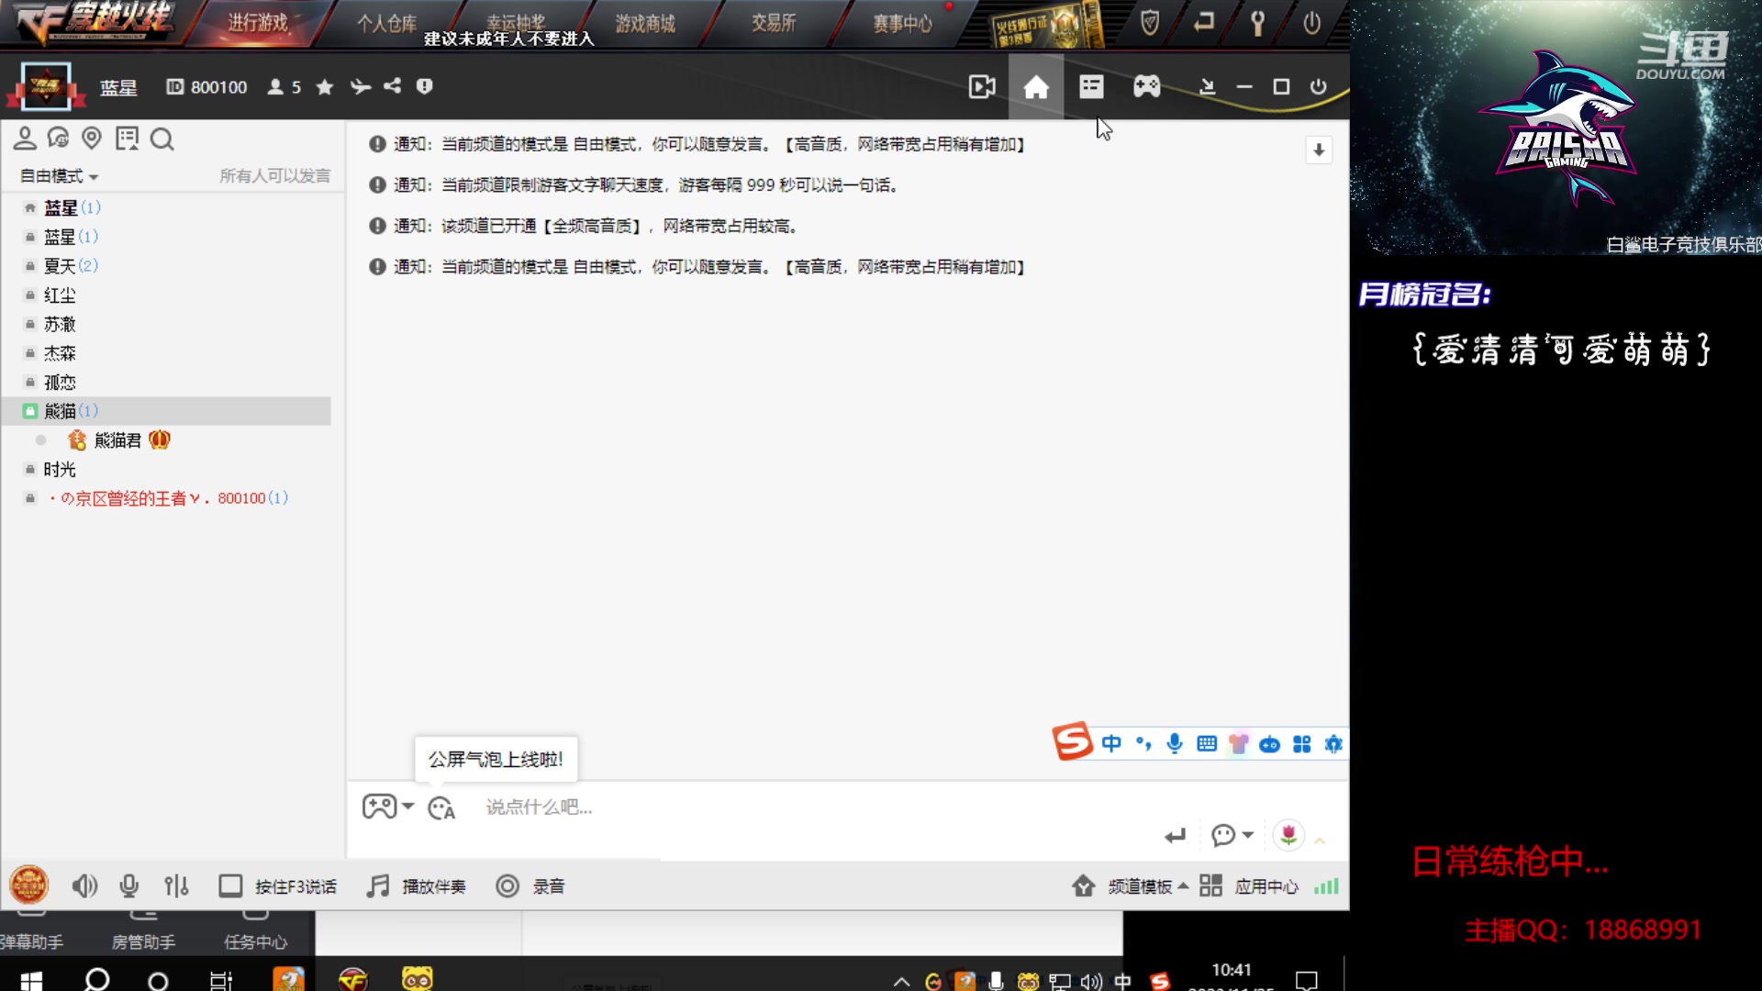Open Sogou soft keyboard icon

pyautogui.click(x=1207, y=744)
